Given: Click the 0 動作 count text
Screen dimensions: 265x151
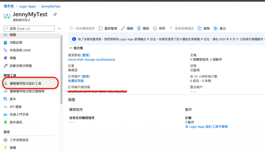Looking at the screenshot, I should (x=190, y=122).
